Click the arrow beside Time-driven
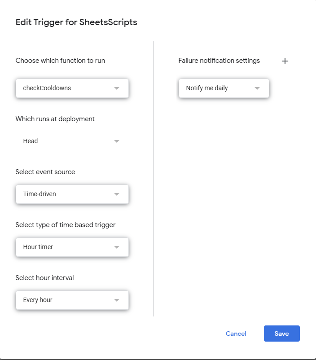316x360 pixels. (117, 194)
